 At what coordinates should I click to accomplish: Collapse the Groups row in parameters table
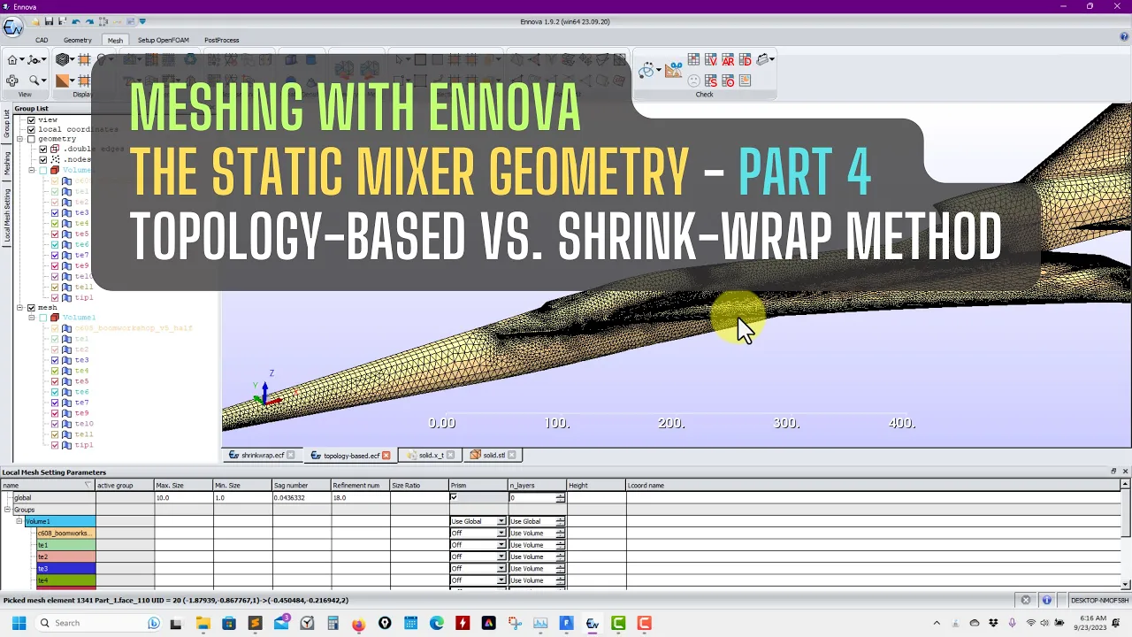click(x=7, y=510)
